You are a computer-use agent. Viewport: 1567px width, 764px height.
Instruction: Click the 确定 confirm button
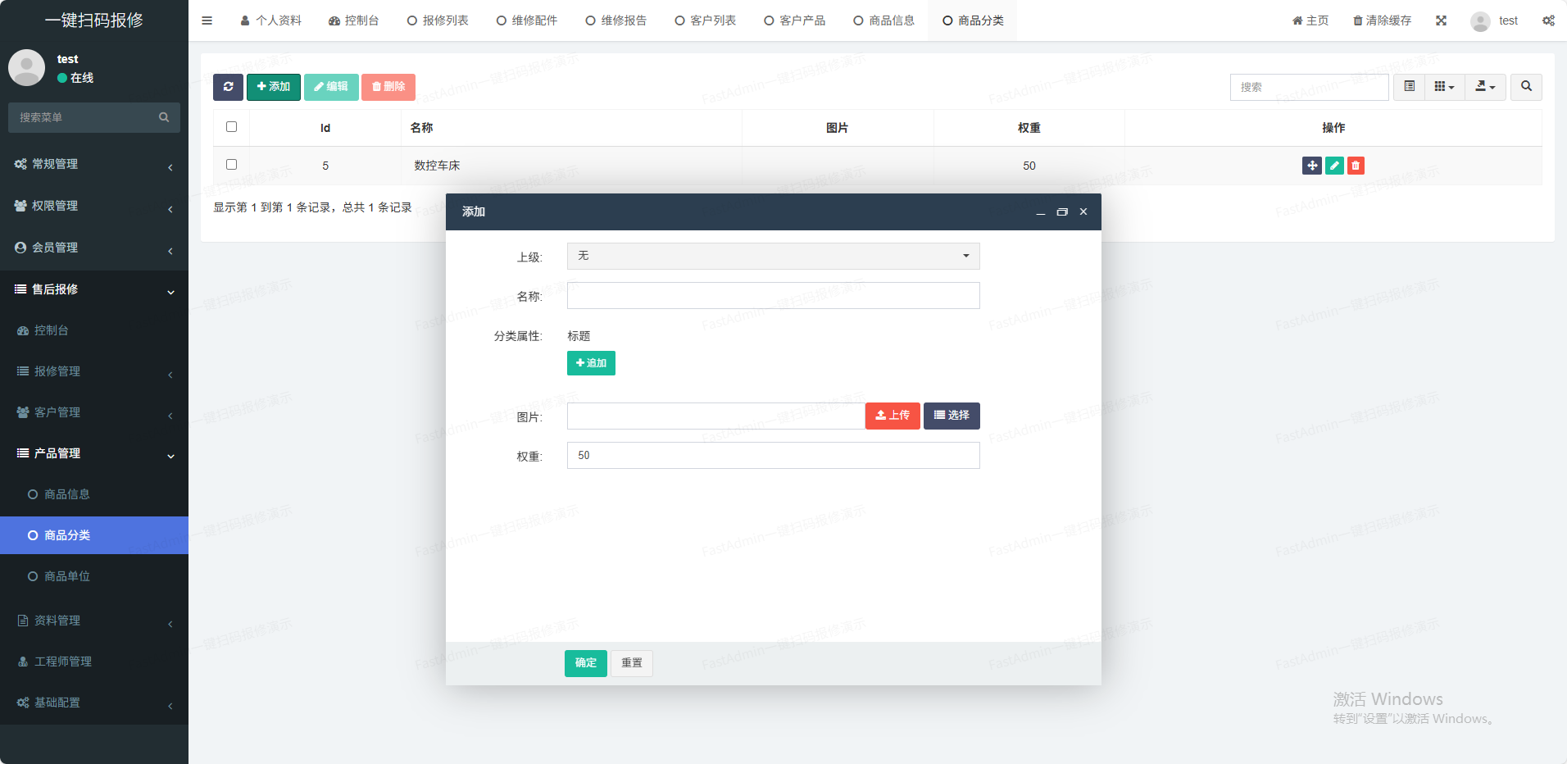click(585, 663)
